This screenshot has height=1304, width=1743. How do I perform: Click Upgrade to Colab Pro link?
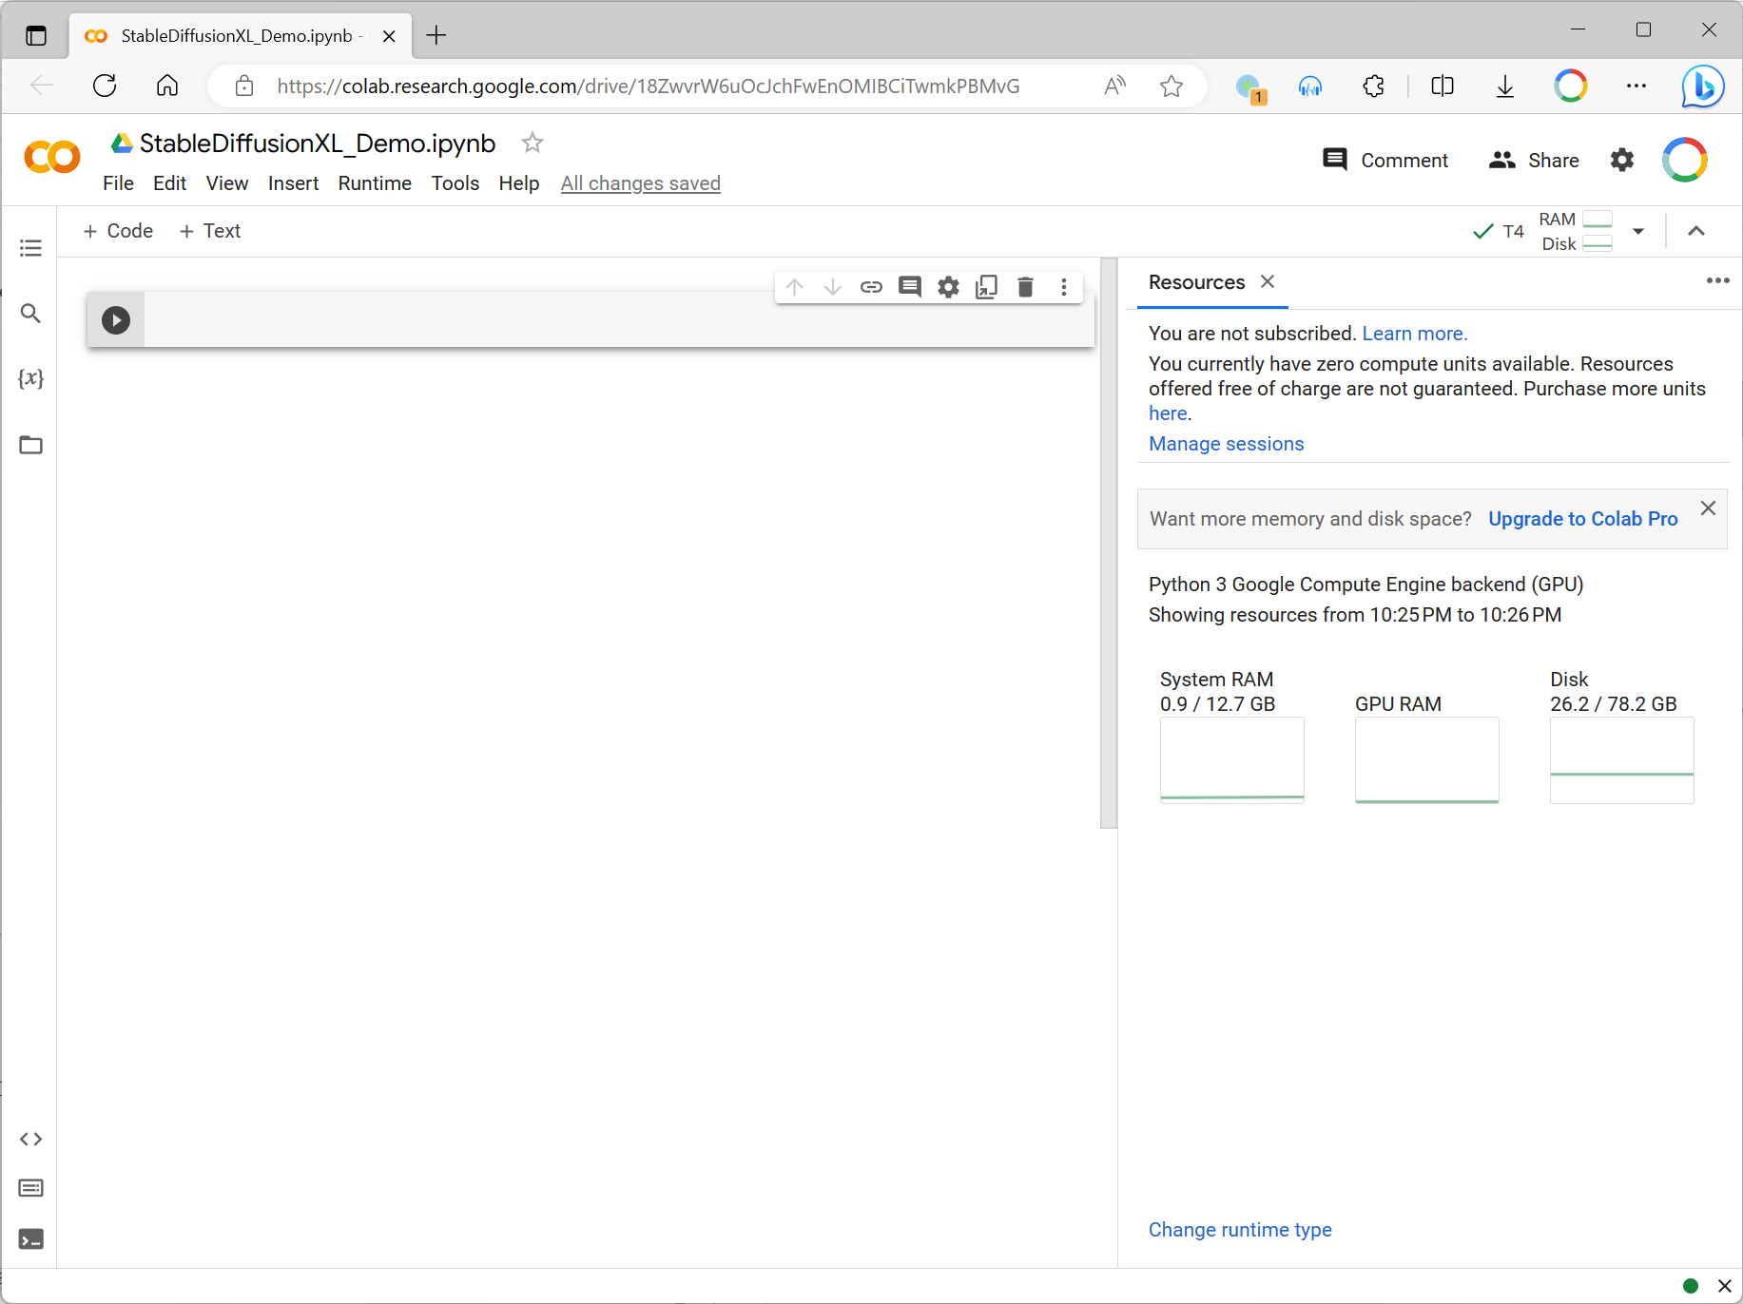click(1583, 519)
